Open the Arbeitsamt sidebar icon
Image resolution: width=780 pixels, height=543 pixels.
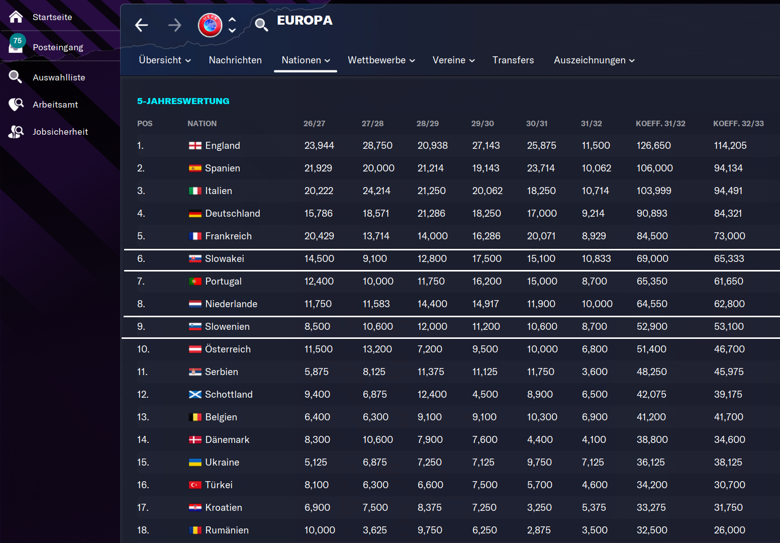(16, 105)
